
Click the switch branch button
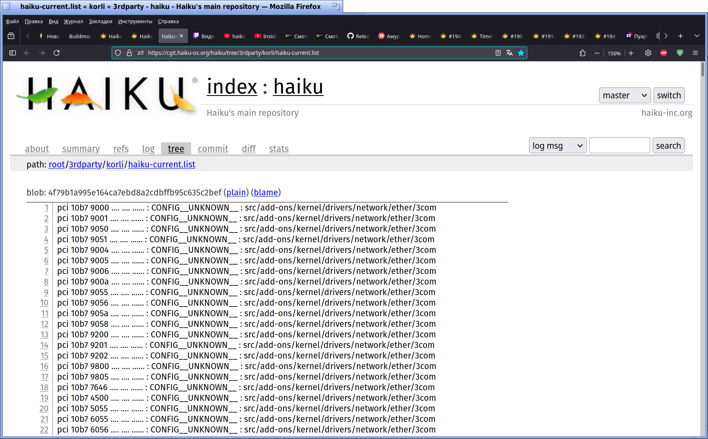pyautogui.click(x=669, y=96)
